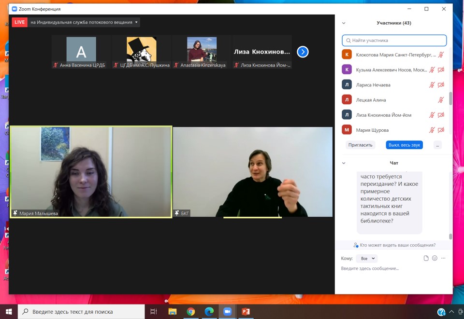Collapse the Чат panel using chevron
Image resolution: width=464 pixels, height=319 pixels.
(344, 163)
